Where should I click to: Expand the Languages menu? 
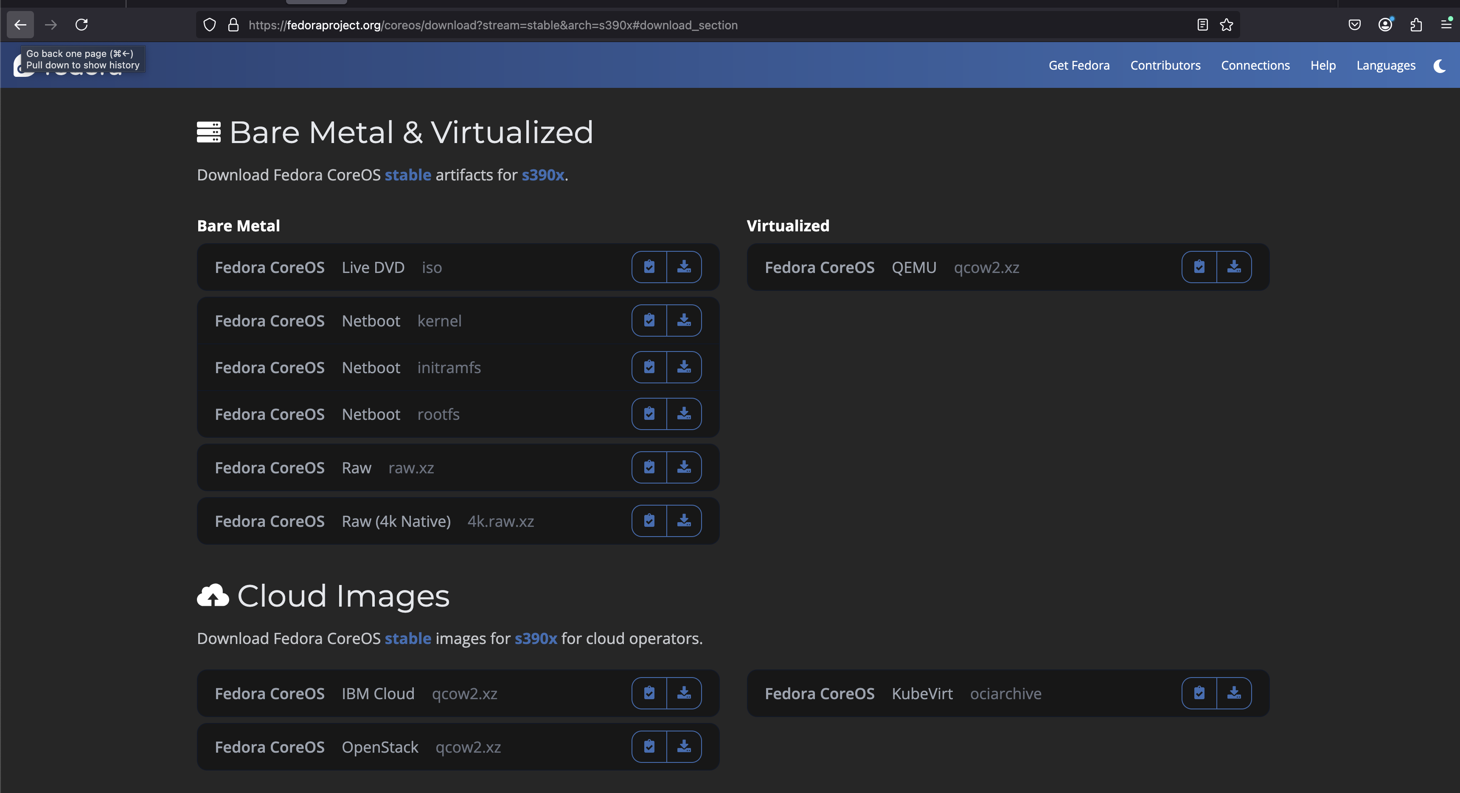(x=1385, y=66)
